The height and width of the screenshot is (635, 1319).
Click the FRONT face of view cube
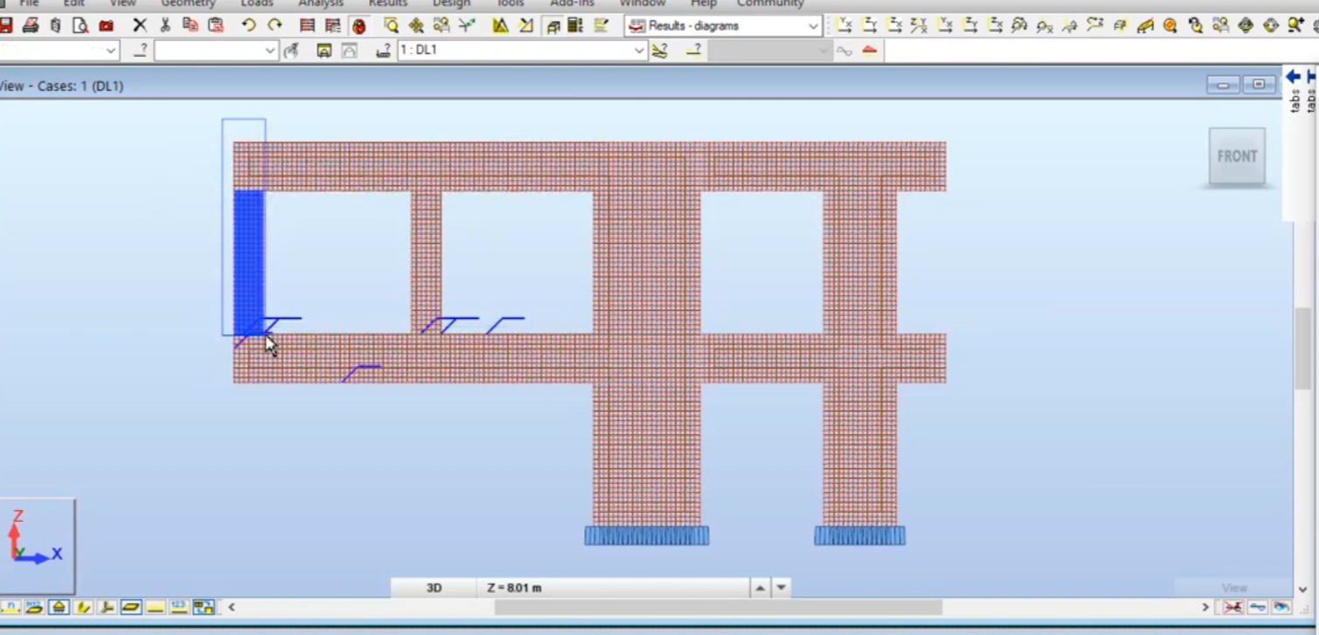click(x=1237, y=156)
